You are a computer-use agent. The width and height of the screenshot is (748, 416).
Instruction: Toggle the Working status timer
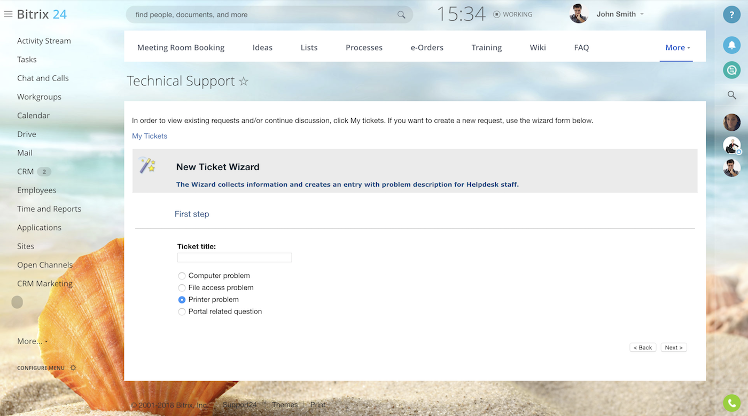[x=512, y=14]
